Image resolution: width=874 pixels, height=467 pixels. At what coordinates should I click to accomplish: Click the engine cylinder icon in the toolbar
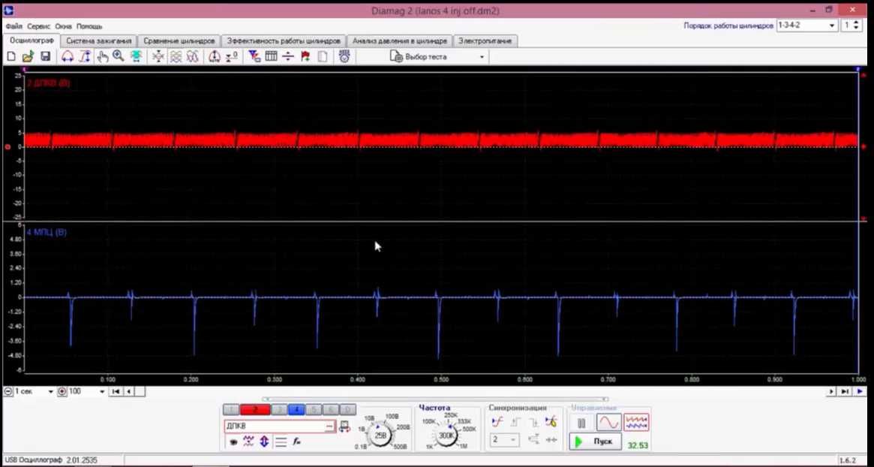pos(344,56)
